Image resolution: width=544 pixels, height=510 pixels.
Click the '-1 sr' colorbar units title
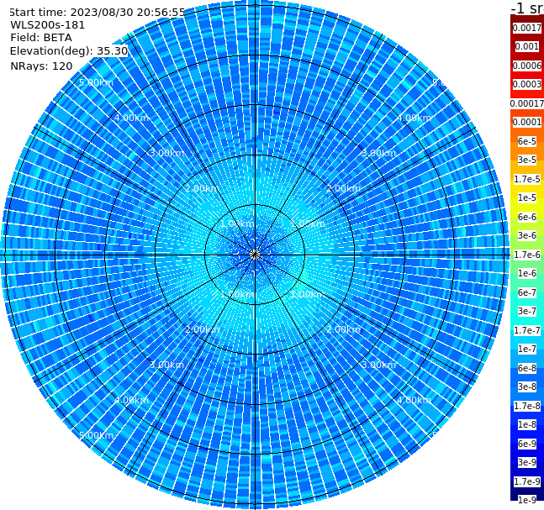click(528, 8)
